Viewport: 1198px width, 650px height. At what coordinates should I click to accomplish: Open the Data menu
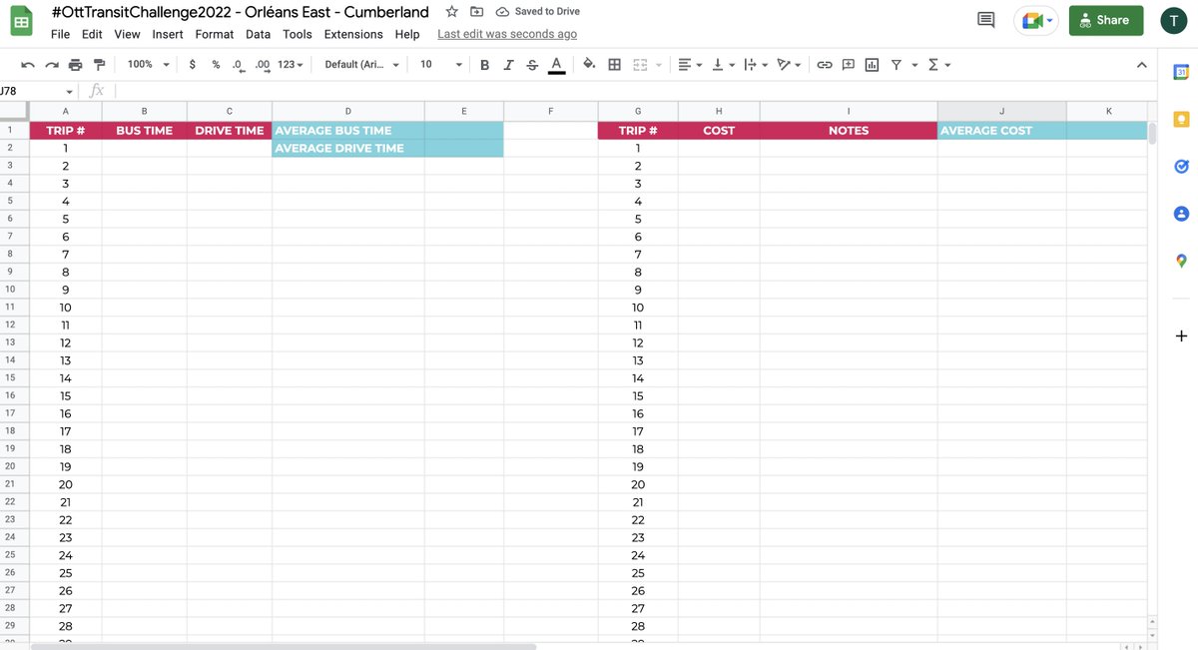[x=258, y=33]
